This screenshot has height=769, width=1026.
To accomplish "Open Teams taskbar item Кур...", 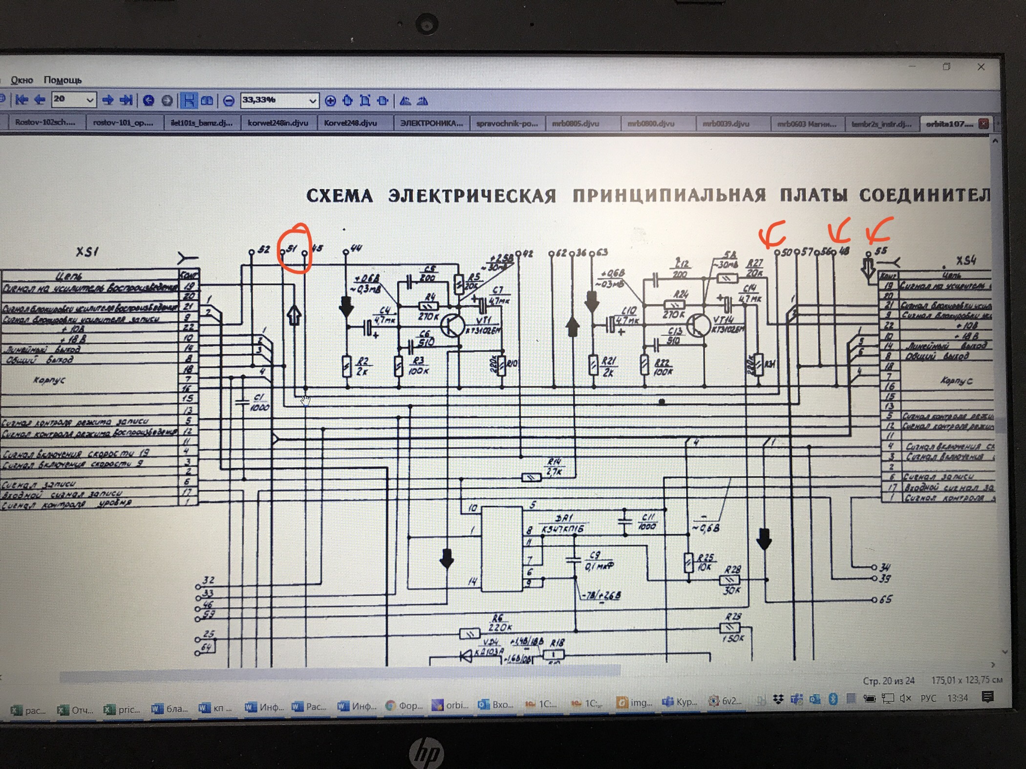I will 680,702.
